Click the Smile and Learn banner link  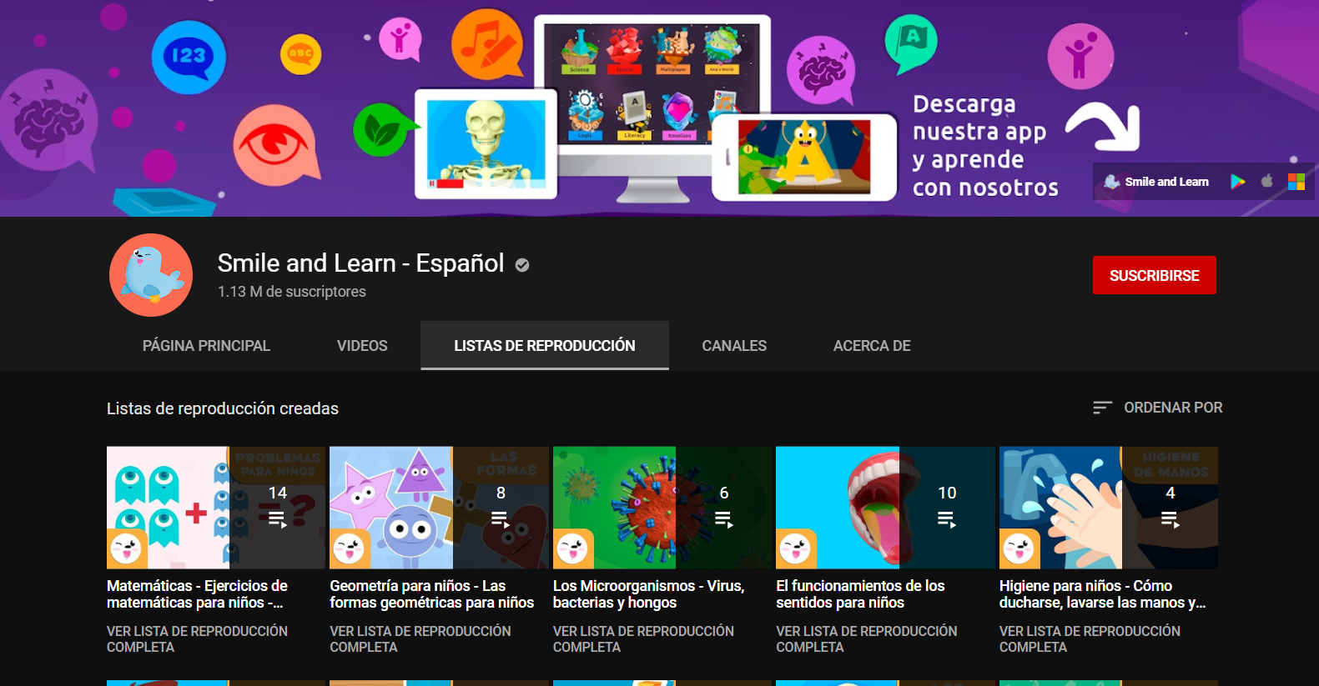coord(1156,182)
